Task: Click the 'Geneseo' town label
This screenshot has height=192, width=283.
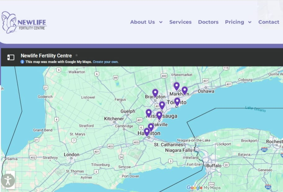Action: click(265, 170)
